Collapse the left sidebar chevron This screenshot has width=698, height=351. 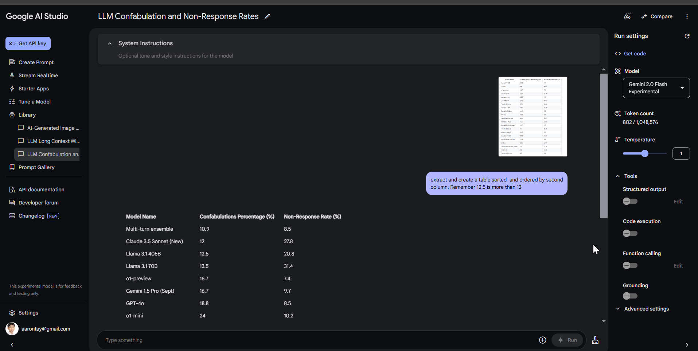[x=12, y=345]
